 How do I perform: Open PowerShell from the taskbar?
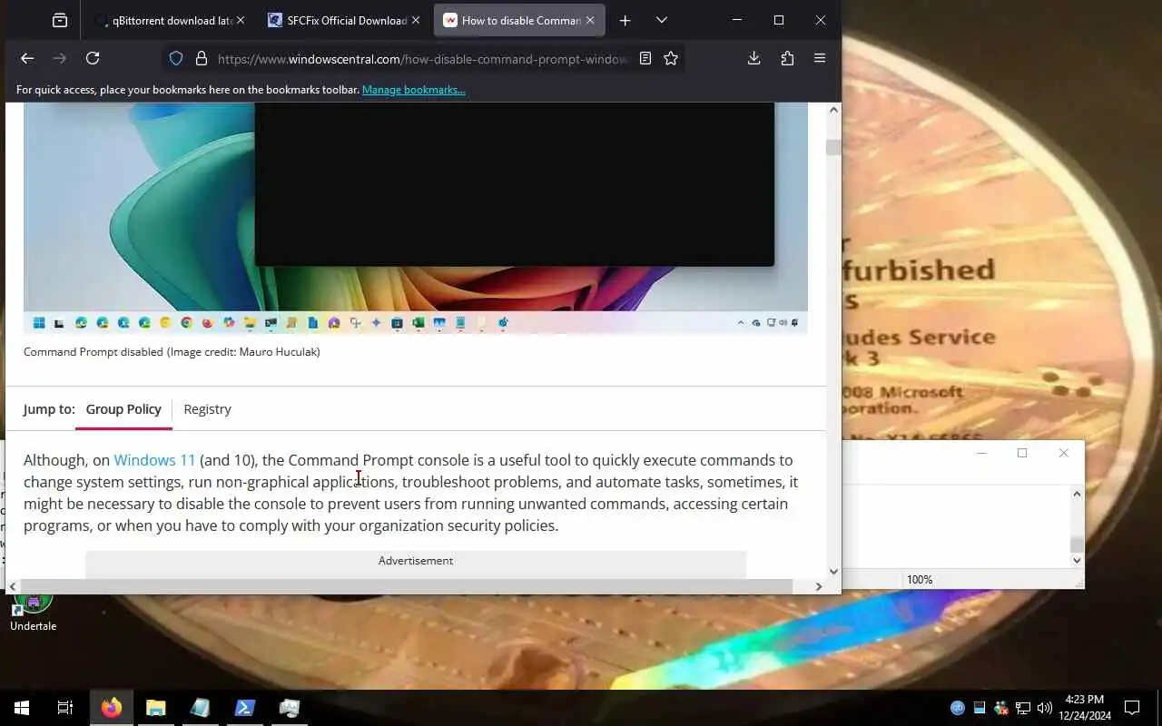point(245,708)
